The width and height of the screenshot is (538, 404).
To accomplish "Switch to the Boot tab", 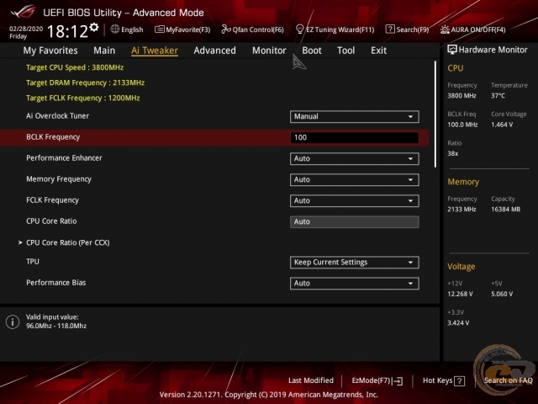I will tap(312, 50).
